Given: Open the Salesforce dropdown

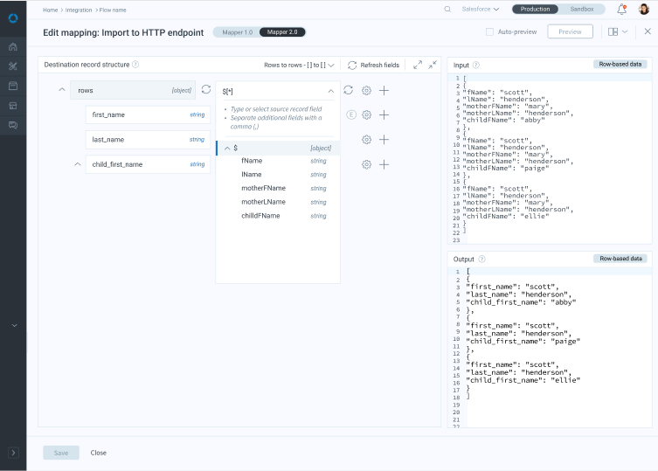Looking at the screenshot, I should pyautogui.click(x=481, y=9).
